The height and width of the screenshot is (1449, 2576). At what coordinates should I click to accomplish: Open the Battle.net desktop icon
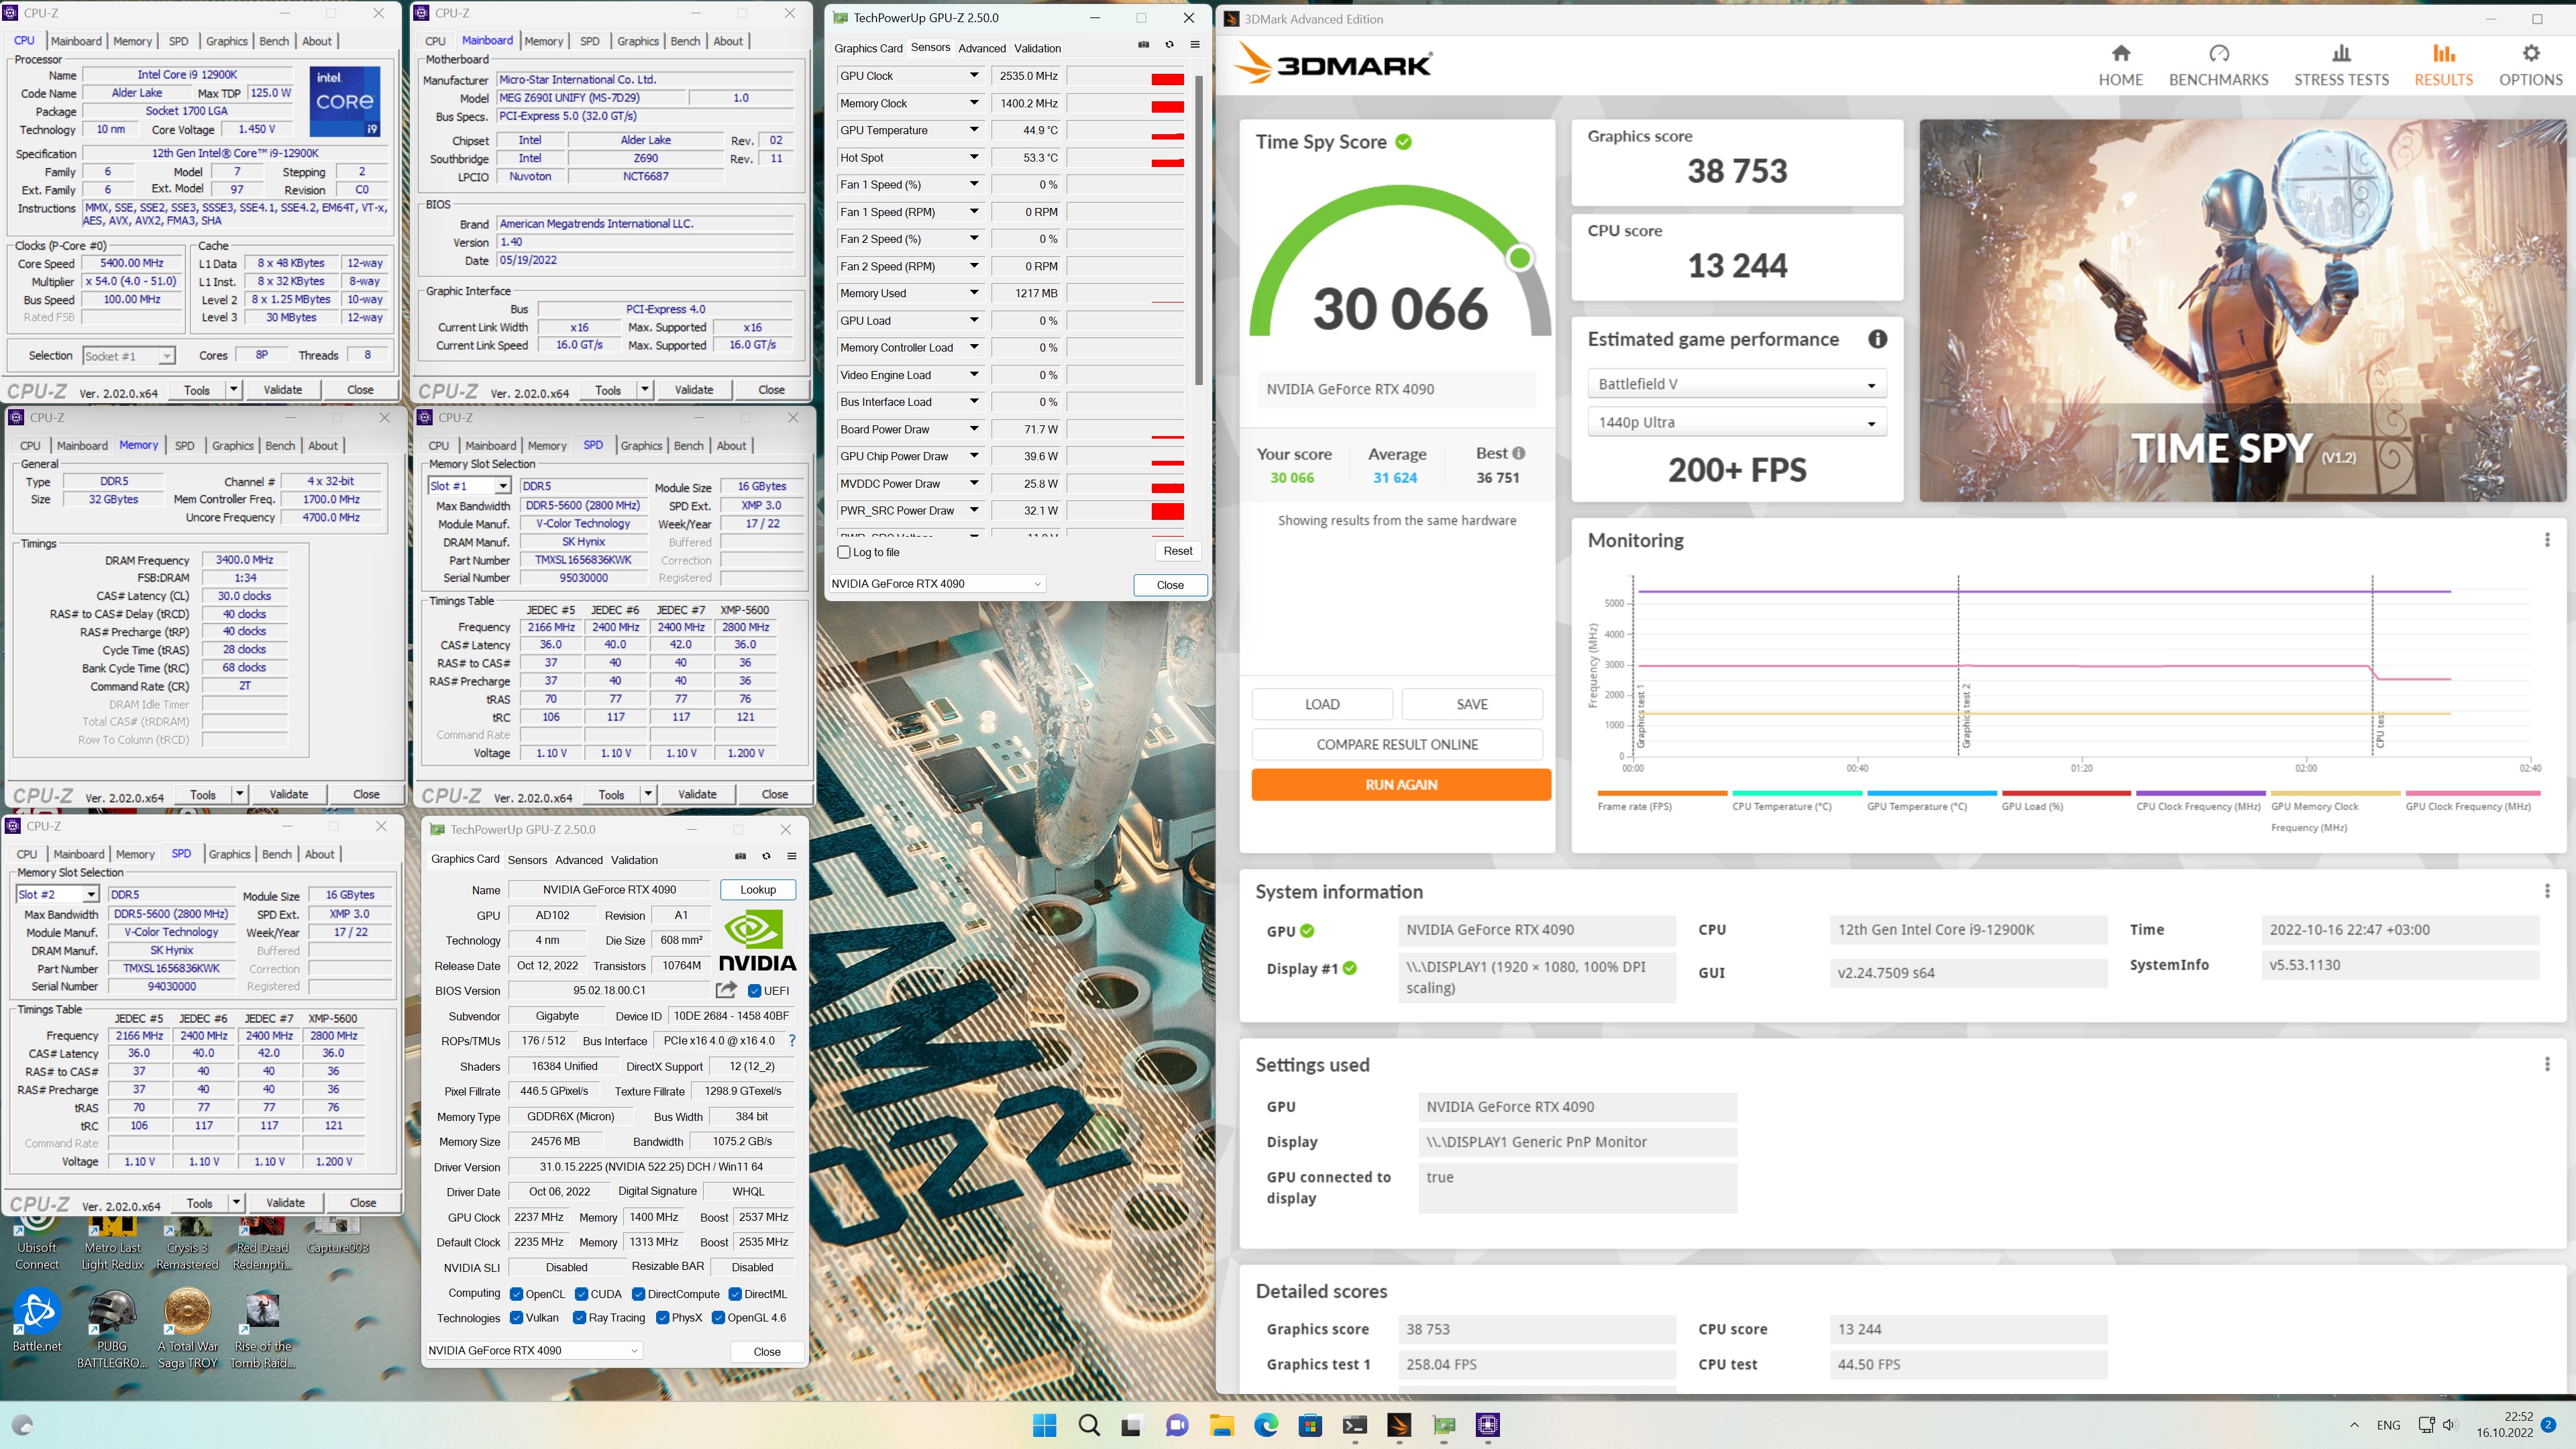pyautogui.click(x=37, y=1321)
